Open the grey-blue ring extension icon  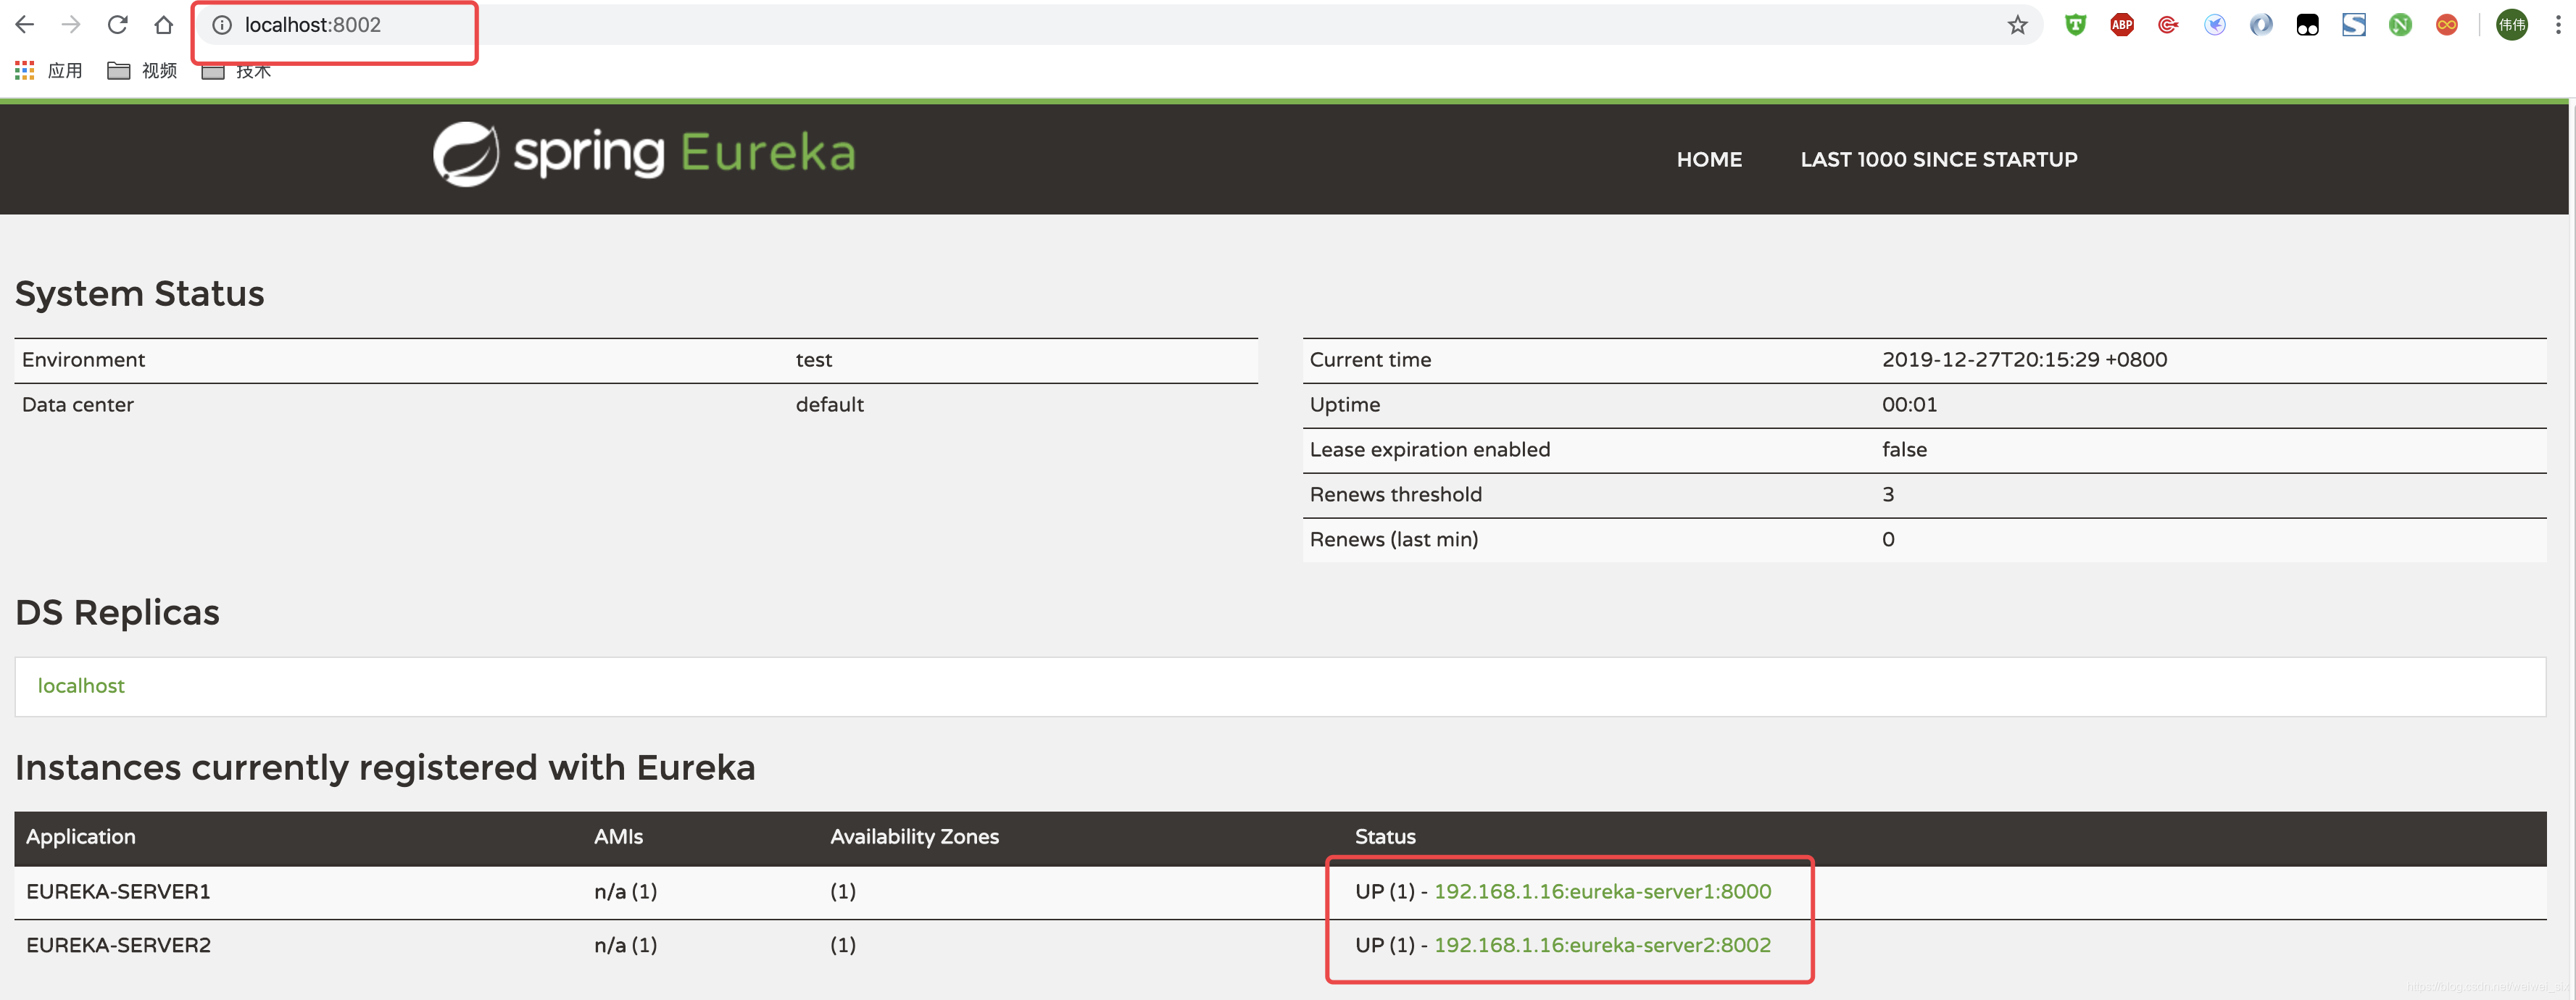click(2261, 25)
